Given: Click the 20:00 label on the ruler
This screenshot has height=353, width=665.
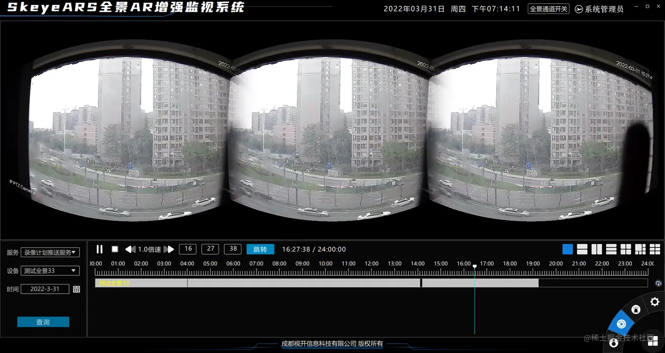Looking at the screenshot, I should [x=556, y=264].
